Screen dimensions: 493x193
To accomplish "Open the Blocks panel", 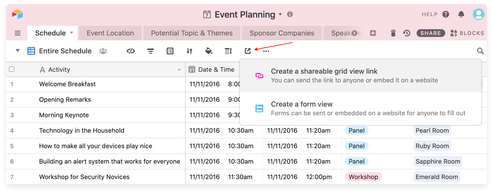I will point(467,33).
